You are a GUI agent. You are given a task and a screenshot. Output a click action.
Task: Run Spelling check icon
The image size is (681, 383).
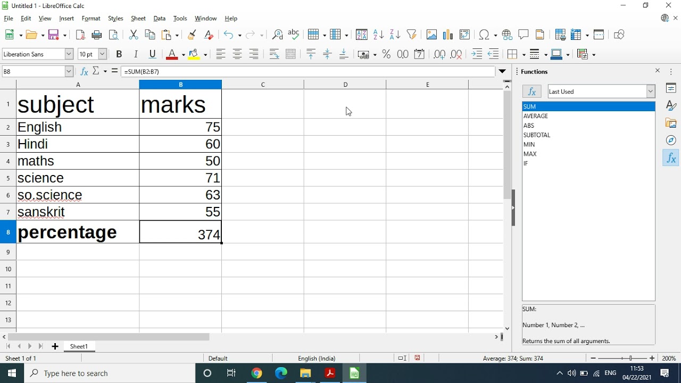[x=294, y=35]
